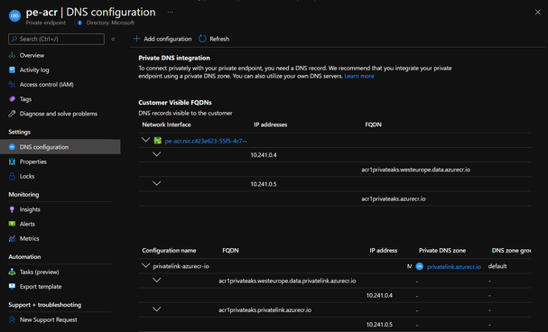Screen dimensions: 548x332
Task: Click the Configuration name column header
Action: coord(169,250)
